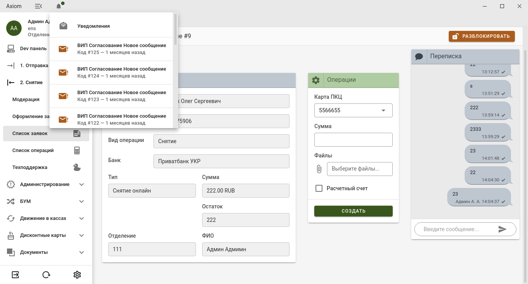Open notification Код #125 message
The image size is (528, 284).
(111, 49)
